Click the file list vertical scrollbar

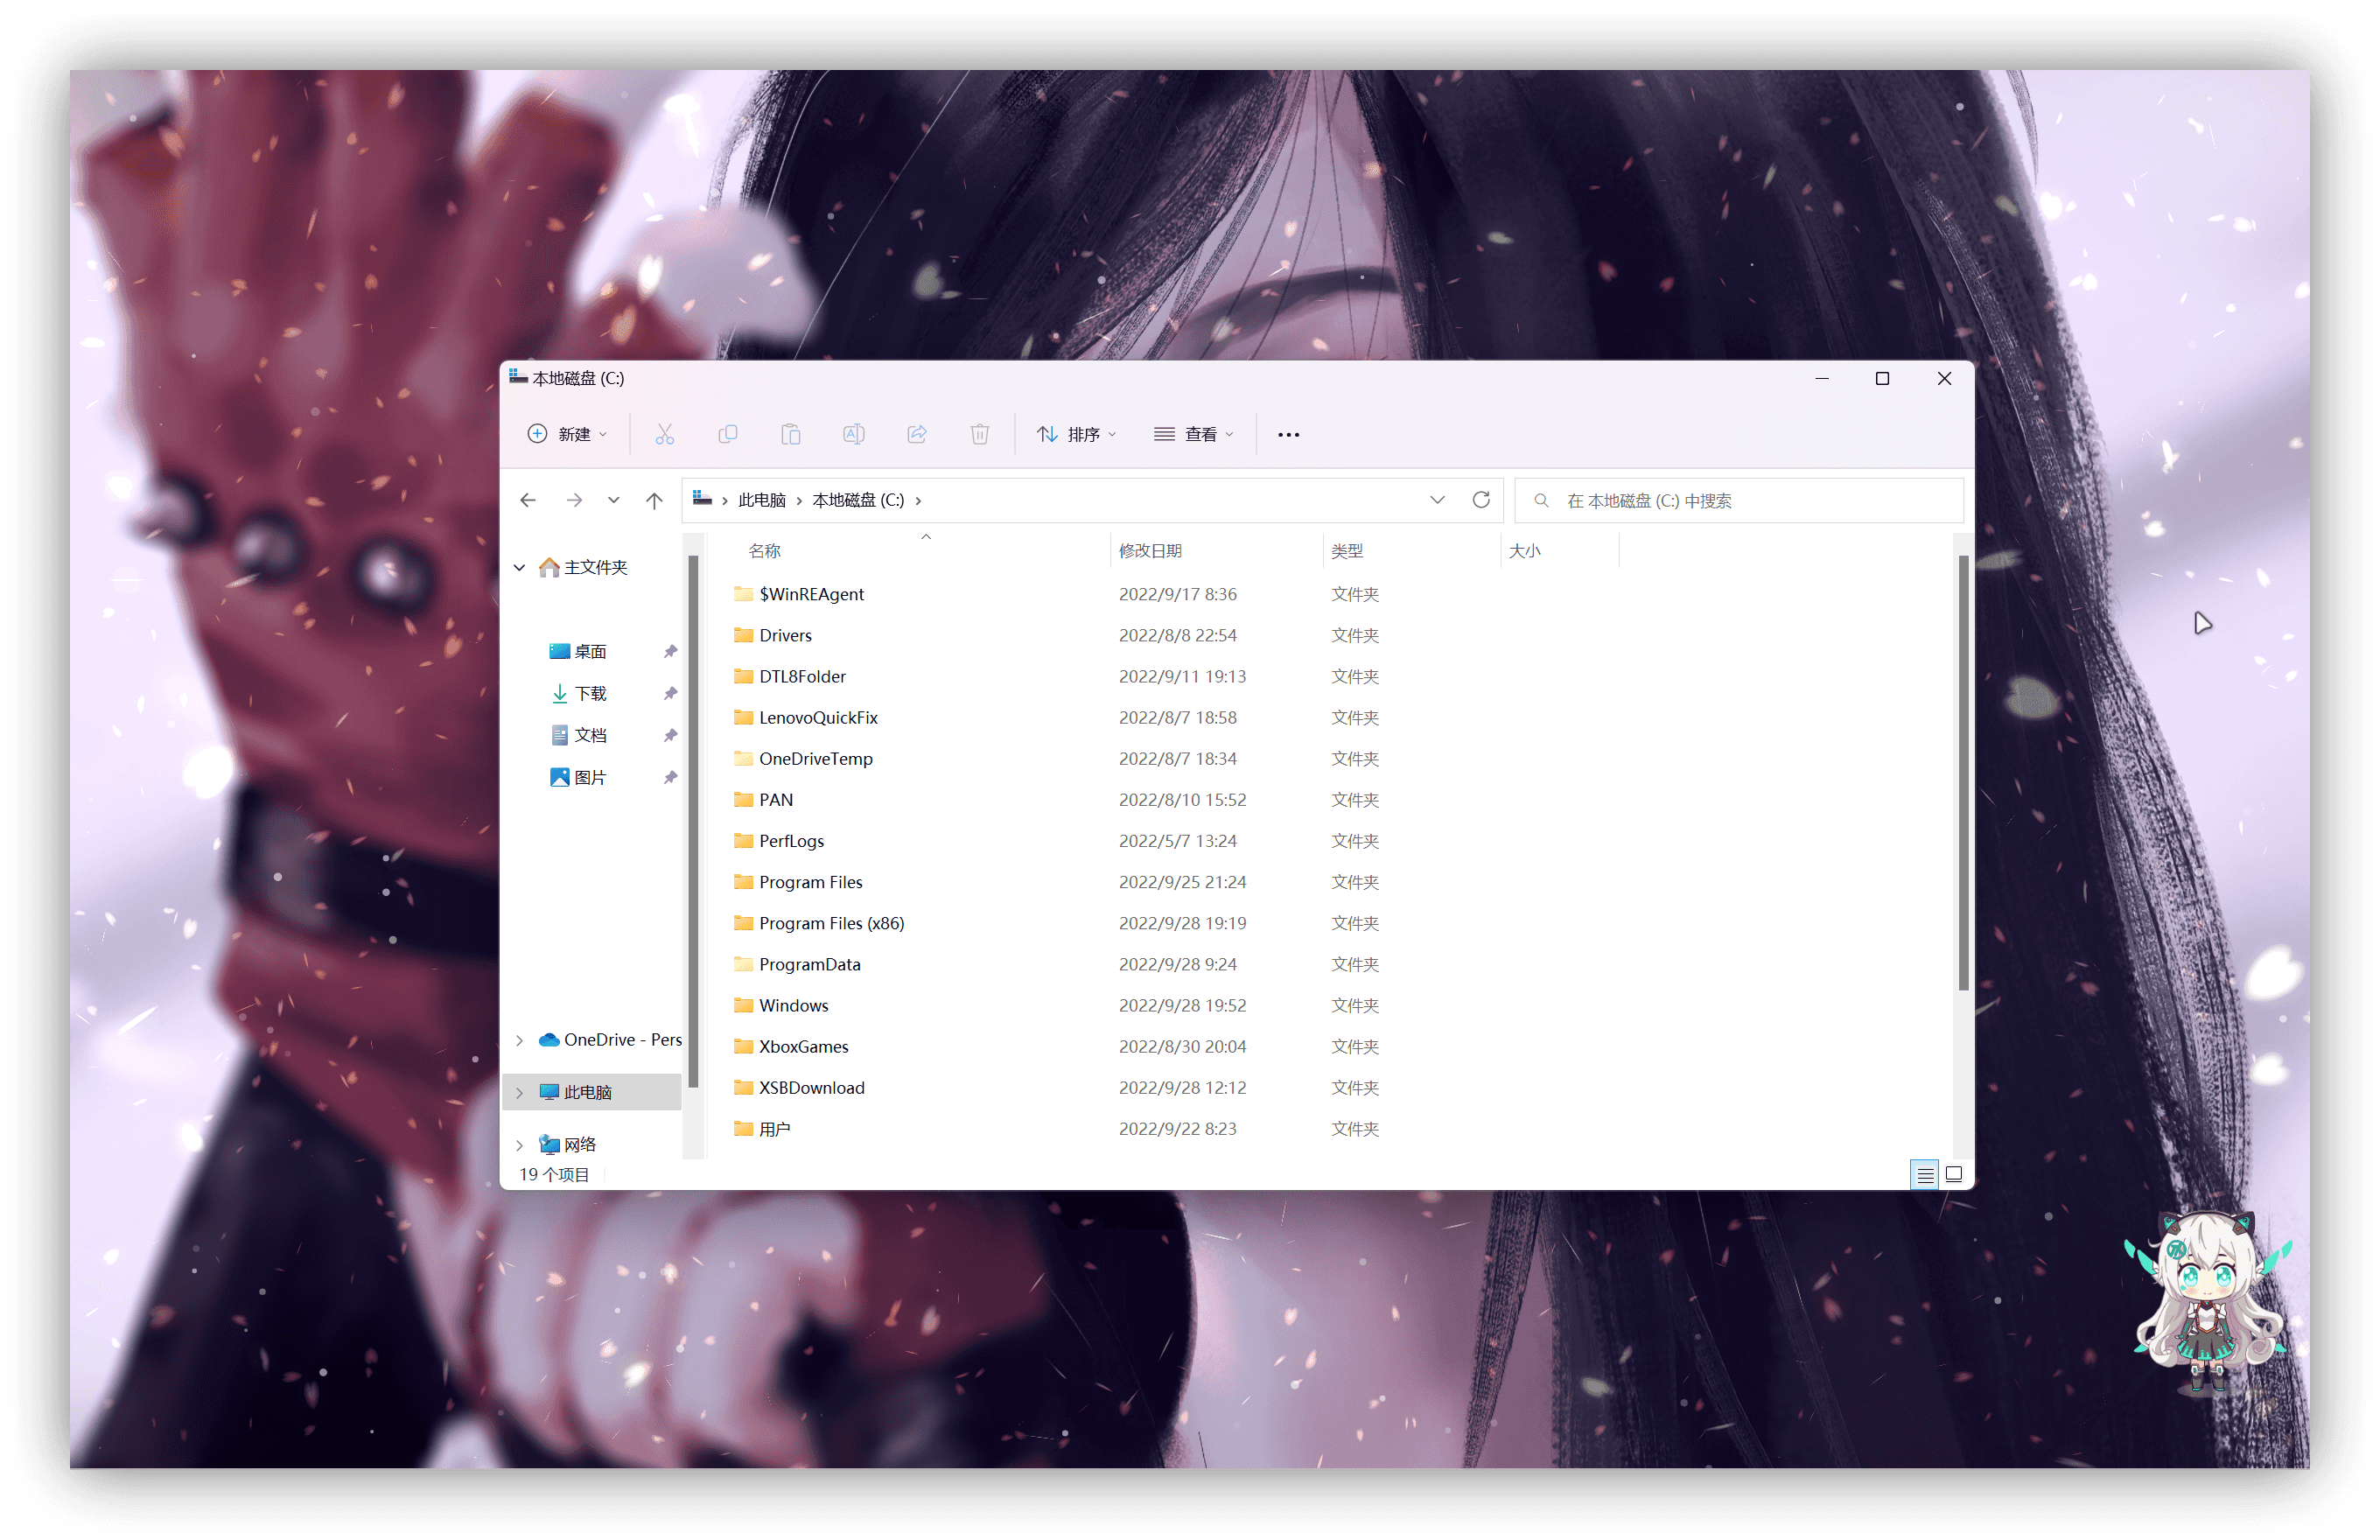[x=1963, y=773]
